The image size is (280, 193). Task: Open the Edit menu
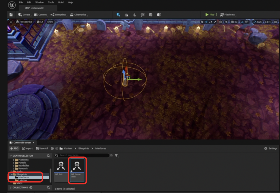click(29, 2)
